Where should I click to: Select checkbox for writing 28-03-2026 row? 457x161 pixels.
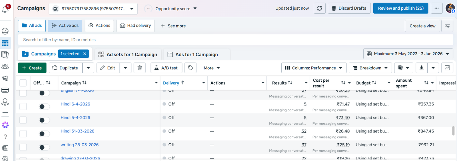click(23, 147)
